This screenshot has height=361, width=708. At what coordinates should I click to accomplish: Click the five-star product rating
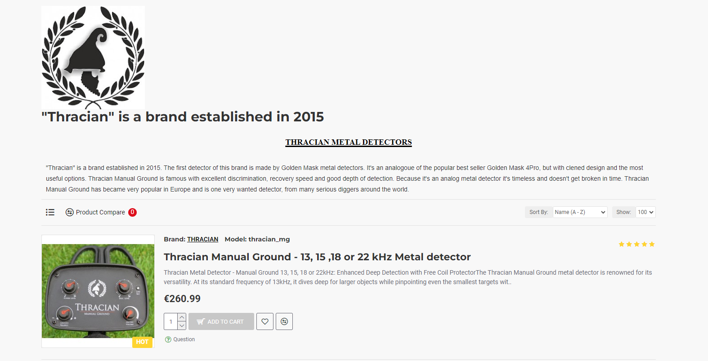[636, 244]
